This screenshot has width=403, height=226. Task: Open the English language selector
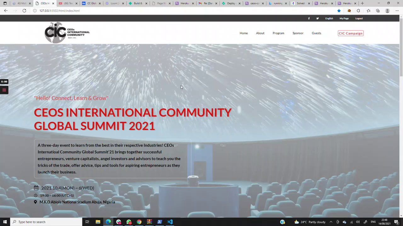[329, 19]
